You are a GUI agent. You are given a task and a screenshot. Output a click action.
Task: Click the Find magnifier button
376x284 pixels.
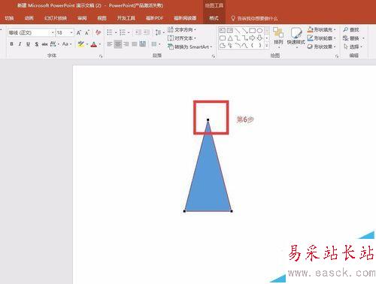coord(351,29)
